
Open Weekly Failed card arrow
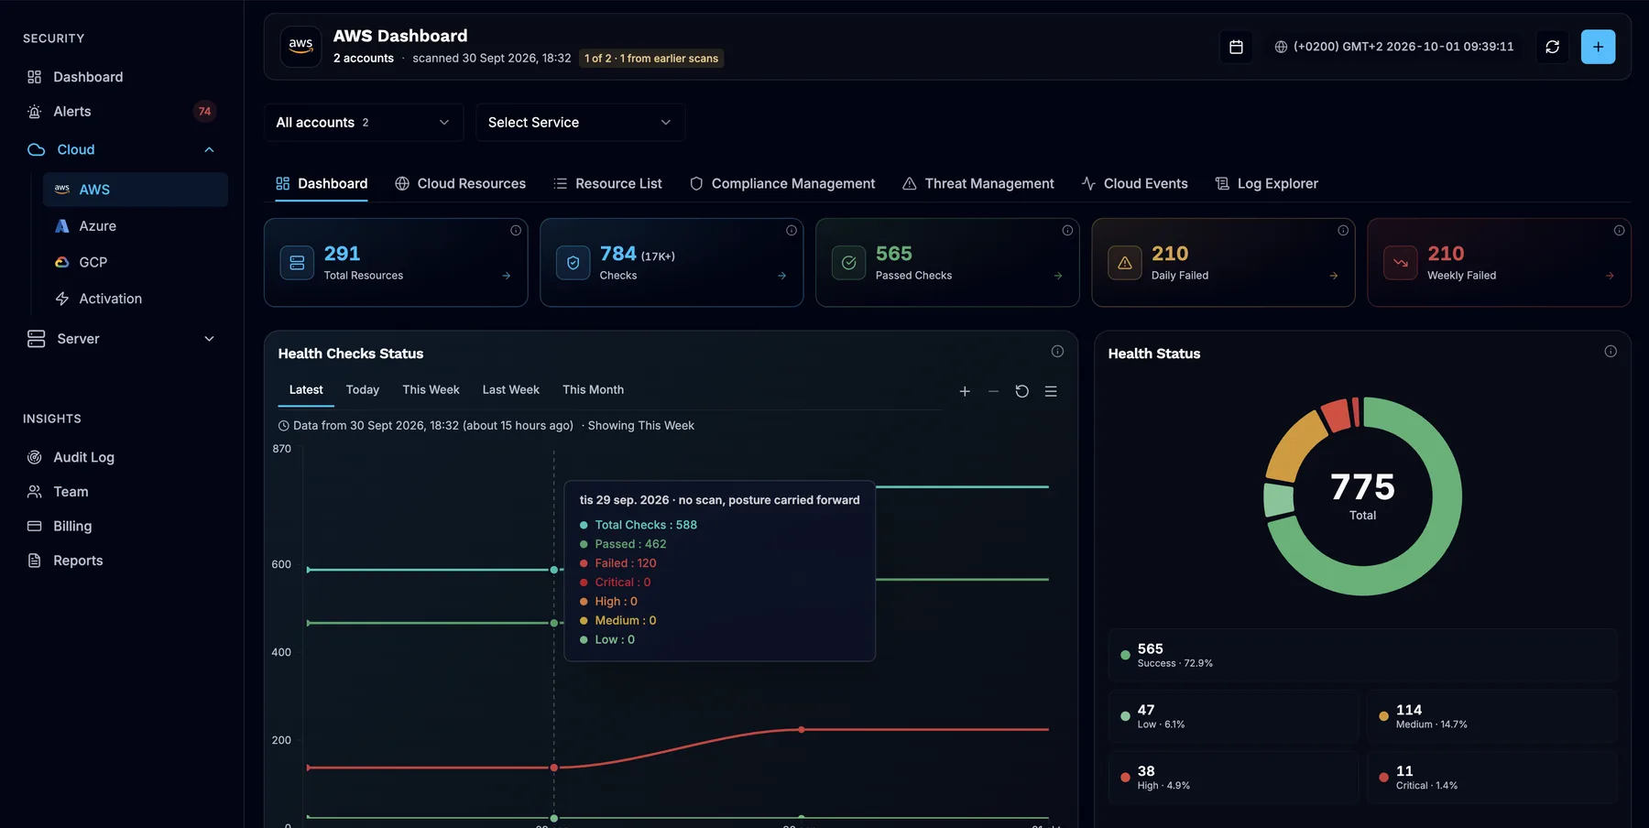point(1610,276)
